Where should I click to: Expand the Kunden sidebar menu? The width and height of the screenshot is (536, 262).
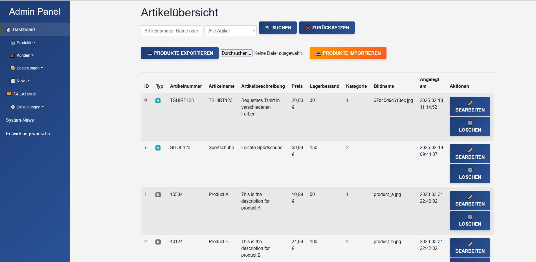click(x=25, y=55)
